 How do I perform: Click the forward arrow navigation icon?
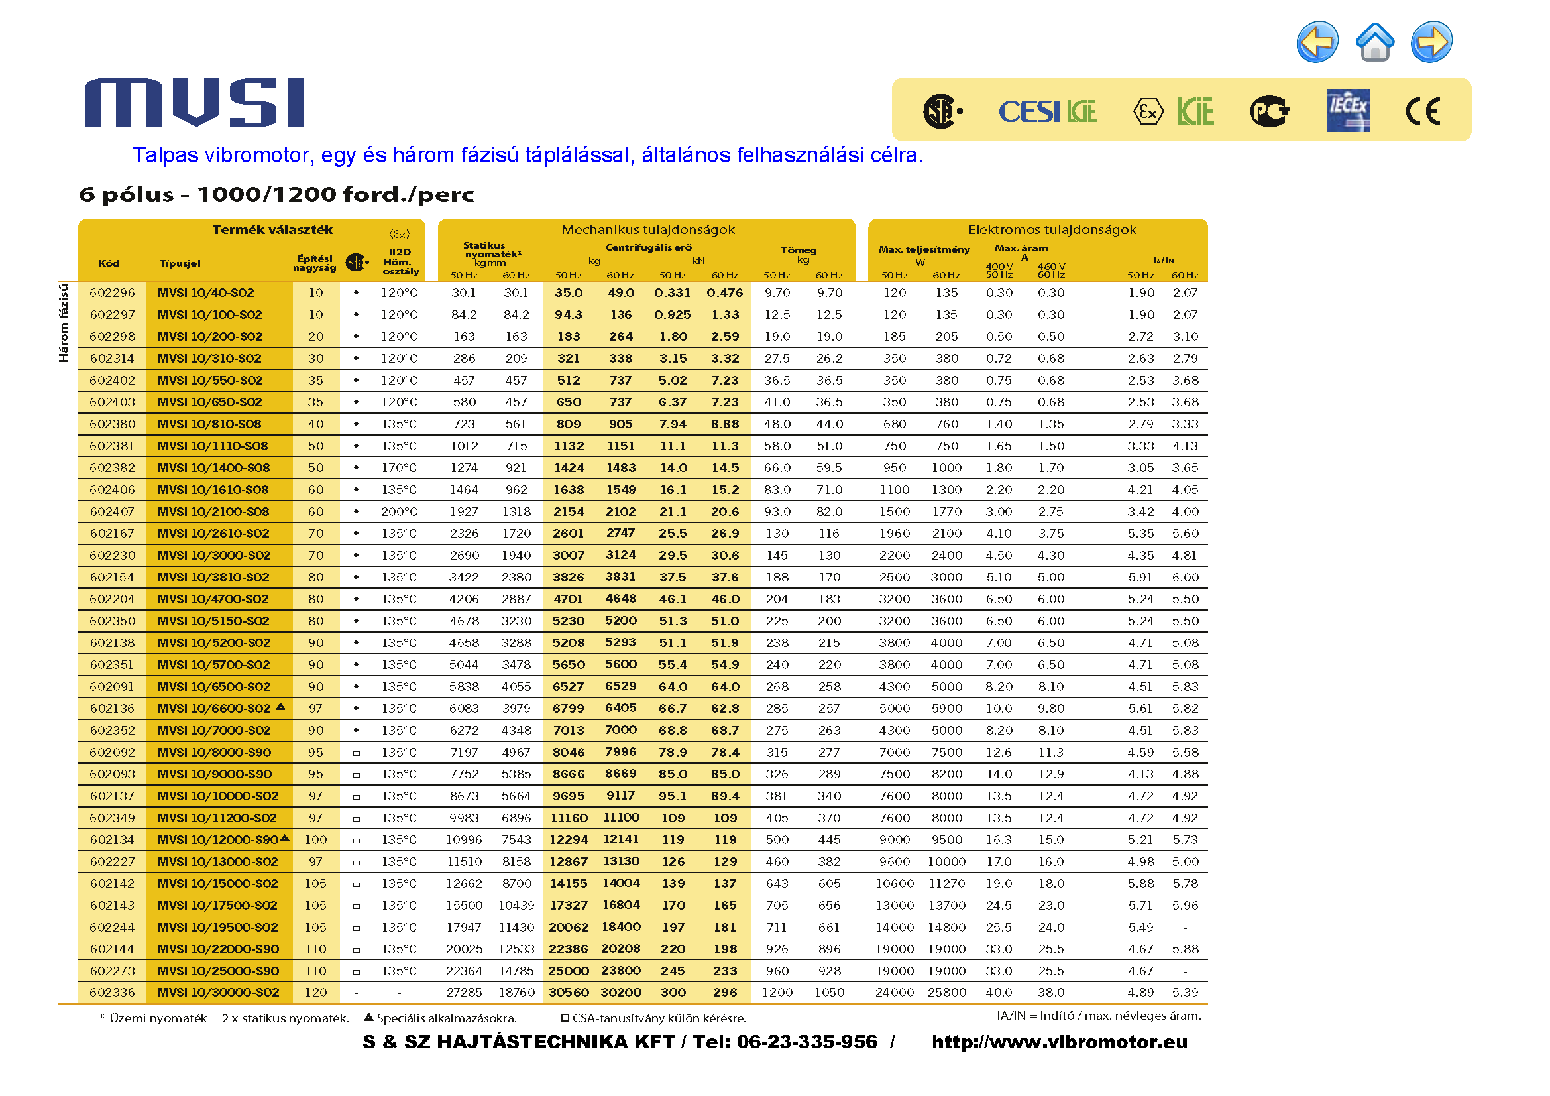point(1431,42)
